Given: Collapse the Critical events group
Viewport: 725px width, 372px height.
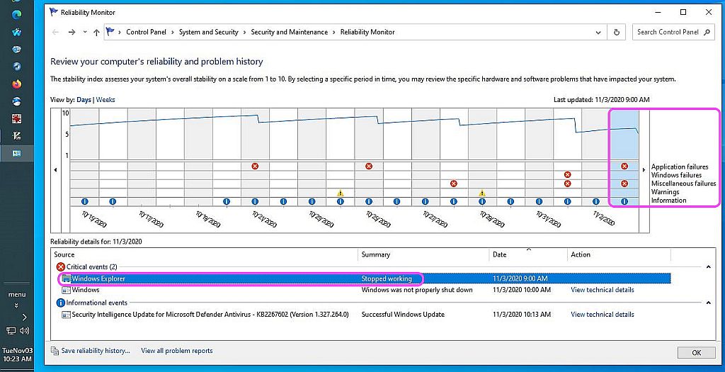Looking at the screenshot, I should pyautogui.click(x=708, y=267).
